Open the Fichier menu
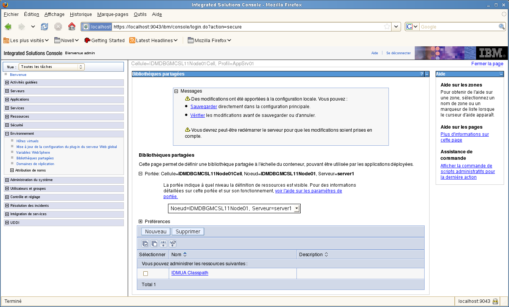The width and height of the screenshot is (509, 307). pos(11,14)
